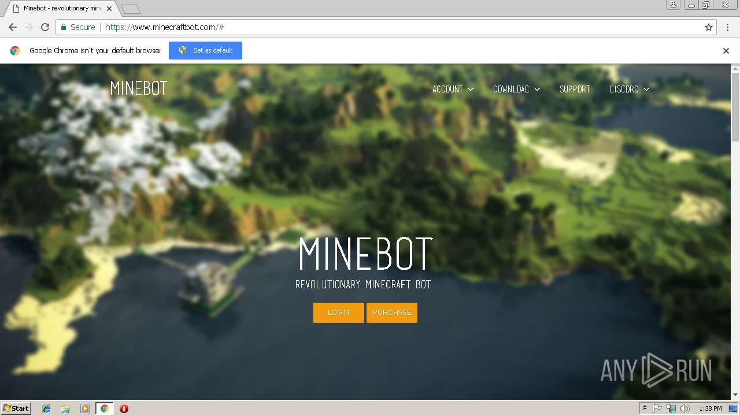The image size is (740, 416).
Task: Click the Set as default button
Action: (205, 50)
